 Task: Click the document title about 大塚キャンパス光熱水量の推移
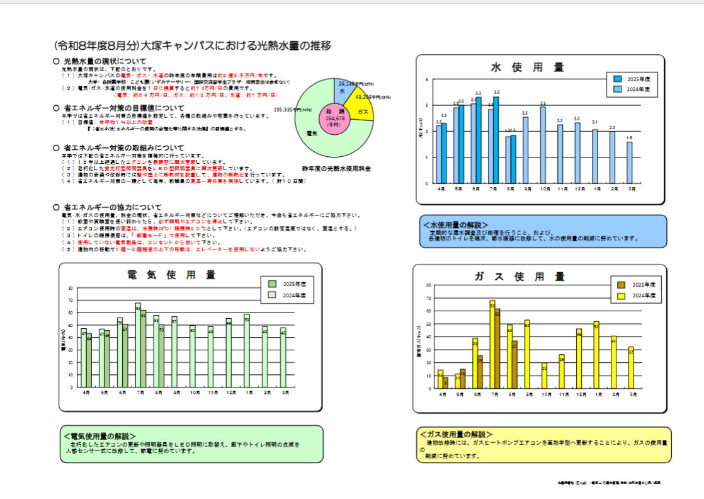coord(193,46)
